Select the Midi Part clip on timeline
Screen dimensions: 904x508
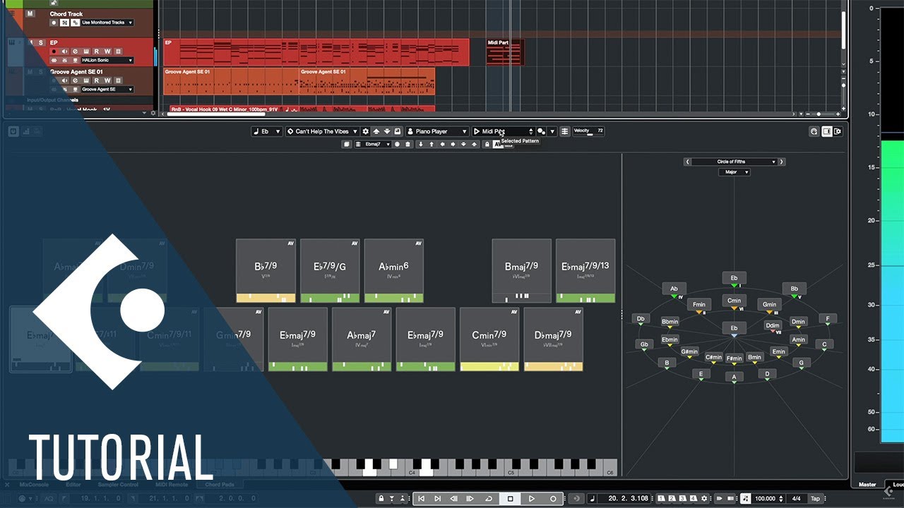click(505, 52)
